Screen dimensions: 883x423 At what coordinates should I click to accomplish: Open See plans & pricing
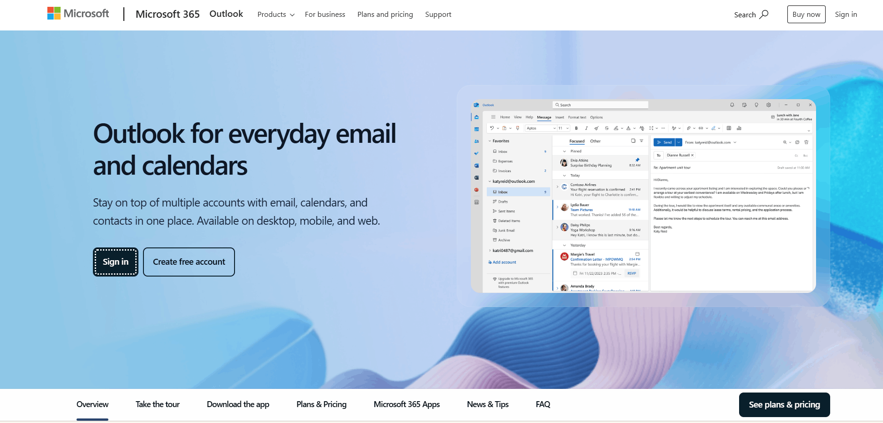pos(784,404)
